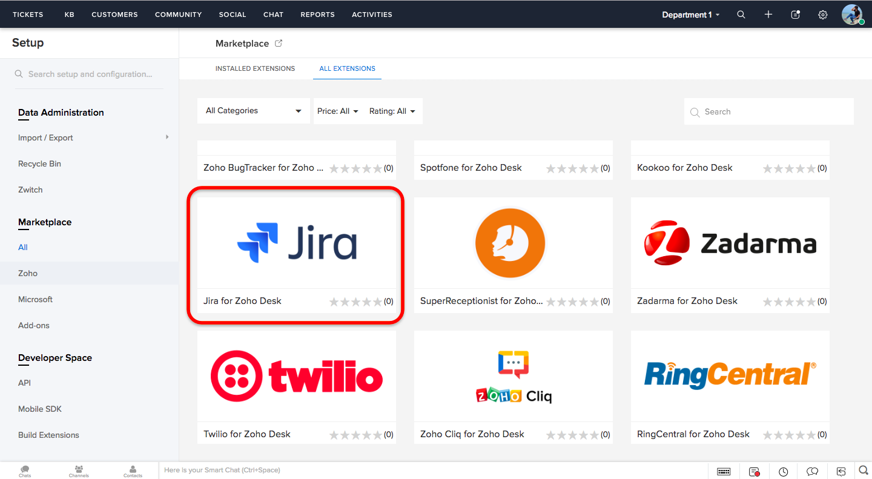Open the Department 1 dropdown
Image resolution: width=872 pixels, height=479 pixels.
(x=691, y=15)
